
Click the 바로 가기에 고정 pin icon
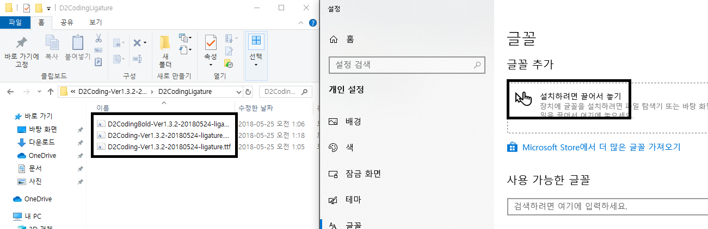click(x=22, y=42)
